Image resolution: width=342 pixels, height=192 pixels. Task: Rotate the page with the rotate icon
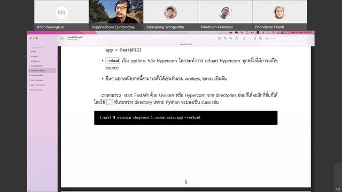coord(255,38)
